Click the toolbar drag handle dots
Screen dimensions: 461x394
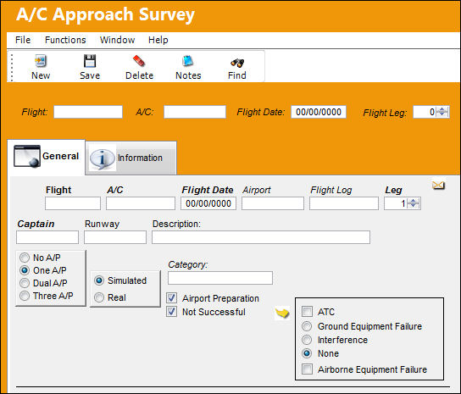12,68
